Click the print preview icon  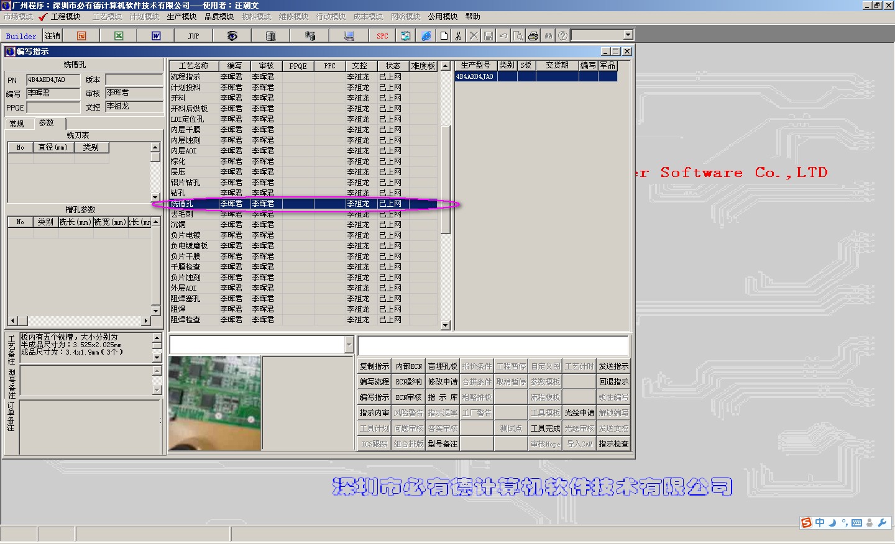[x=518, y=36]
